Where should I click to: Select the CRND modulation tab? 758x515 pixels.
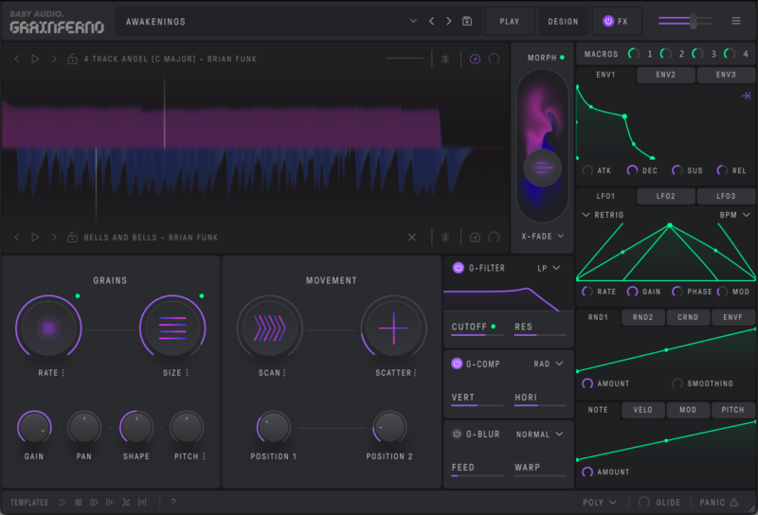(x=688, y=317)
